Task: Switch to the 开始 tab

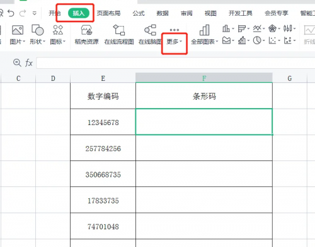Action: [x=55, y=13]
